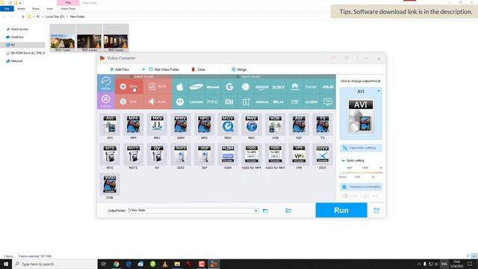Open the Nokia device category

tap(262, 102)
